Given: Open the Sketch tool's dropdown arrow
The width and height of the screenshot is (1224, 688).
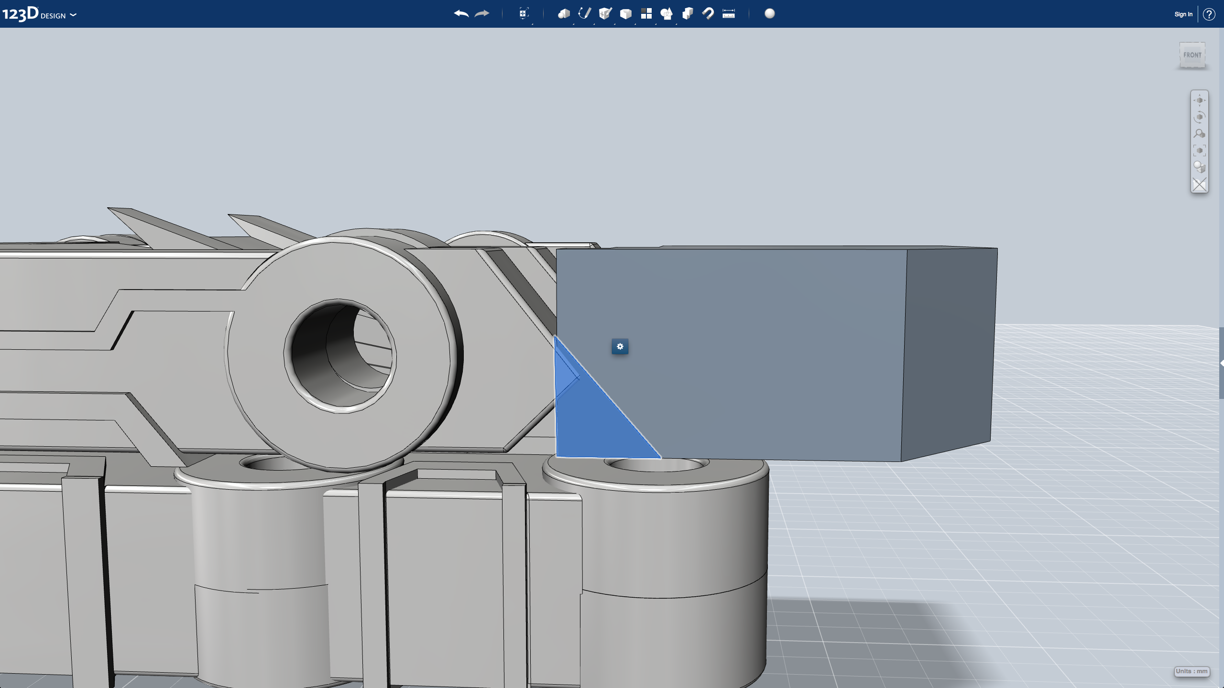Looking at the screenshot, I should [x=594, y=25].
